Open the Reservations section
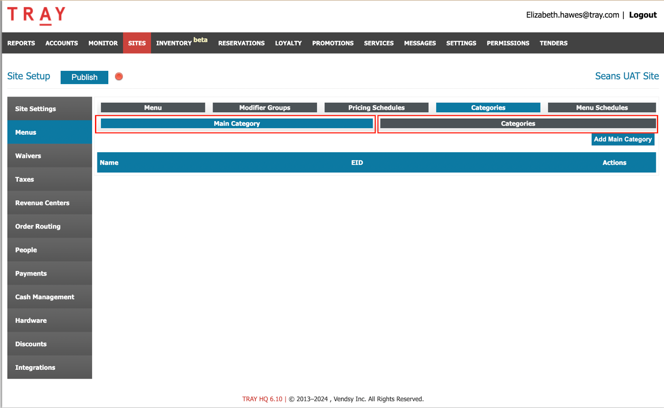The width and height of the screenshot is (664, 408). [x=241, y=43]
